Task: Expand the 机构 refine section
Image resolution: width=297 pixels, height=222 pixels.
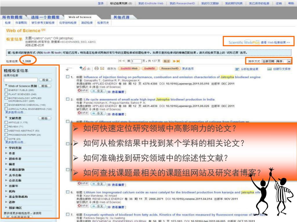Action: pyautogui.click(x=6, y=191)
